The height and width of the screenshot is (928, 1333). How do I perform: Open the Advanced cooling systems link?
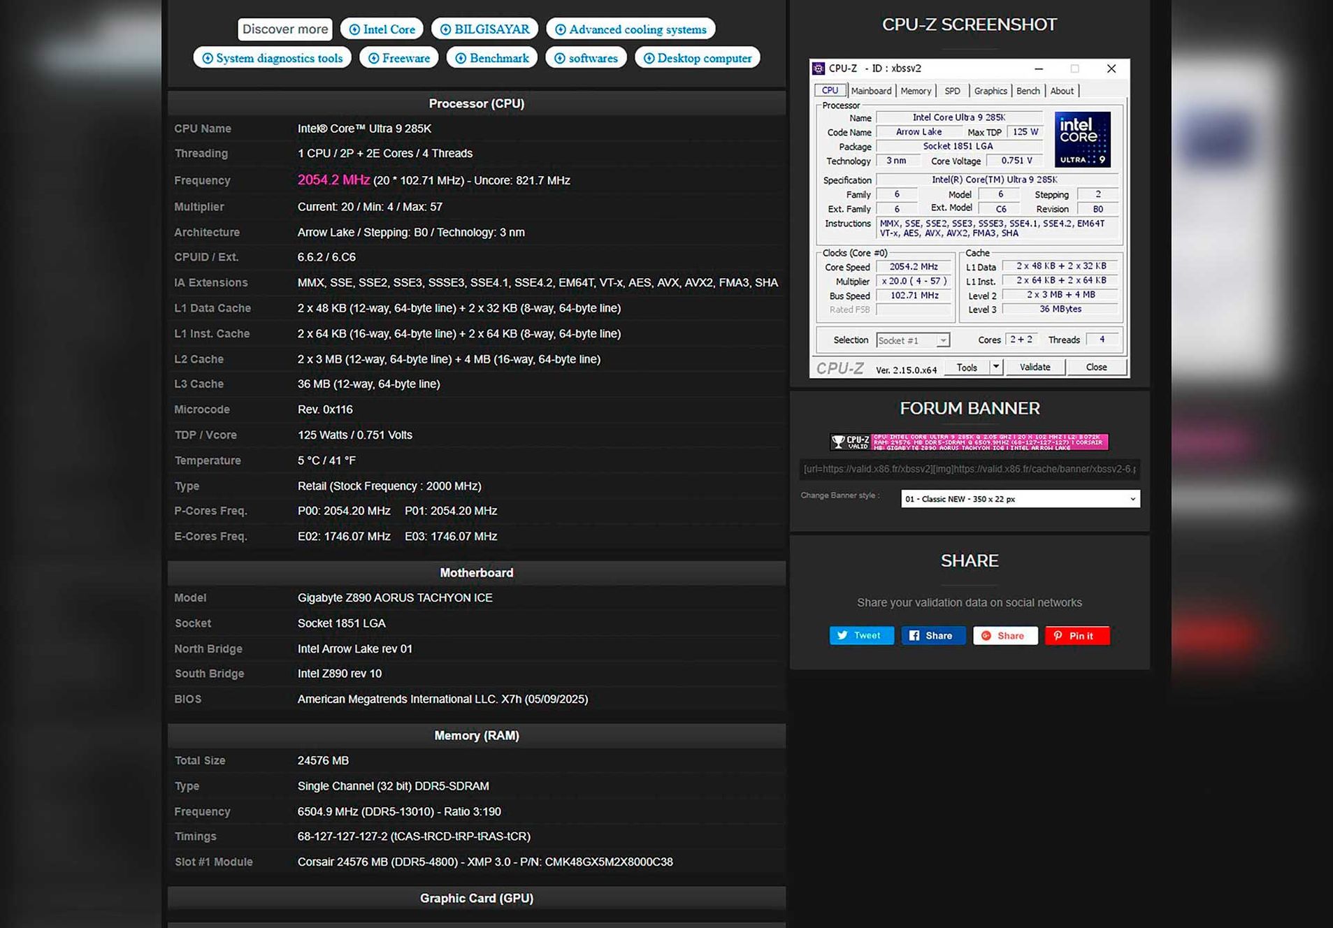click(631, 29)
